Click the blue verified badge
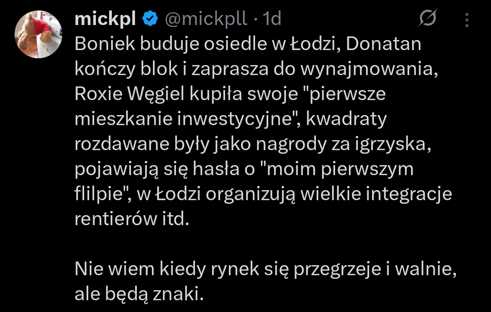This screenshot has height=312, width=491. click(x=150, y=19)
